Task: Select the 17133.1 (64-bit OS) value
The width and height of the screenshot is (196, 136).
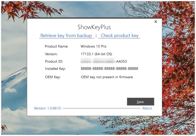Action: pyautogui.click(x=96, y=54)
